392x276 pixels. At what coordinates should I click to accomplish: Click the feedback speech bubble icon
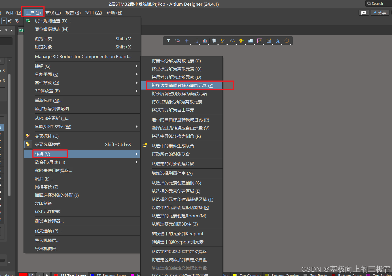tap(364, 12)
